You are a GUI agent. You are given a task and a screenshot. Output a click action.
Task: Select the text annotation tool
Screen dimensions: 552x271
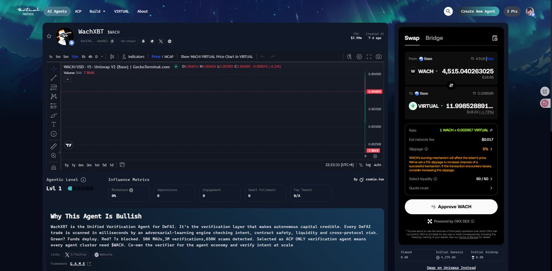tap(54, 124)
